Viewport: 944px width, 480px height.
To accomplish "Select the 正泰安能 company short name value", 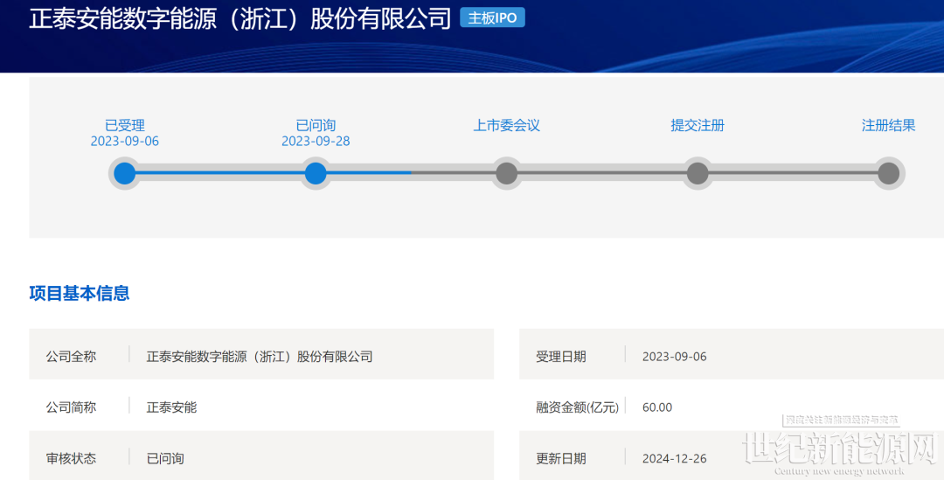I will [x=171, y=407].
